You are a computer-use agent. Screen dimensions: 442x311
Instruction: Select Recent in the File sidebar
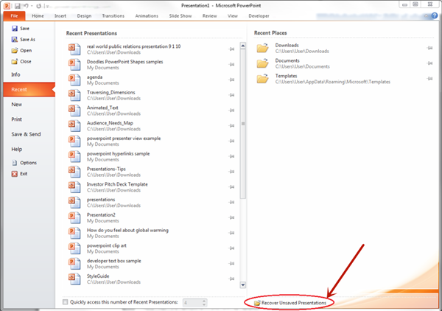29,89
